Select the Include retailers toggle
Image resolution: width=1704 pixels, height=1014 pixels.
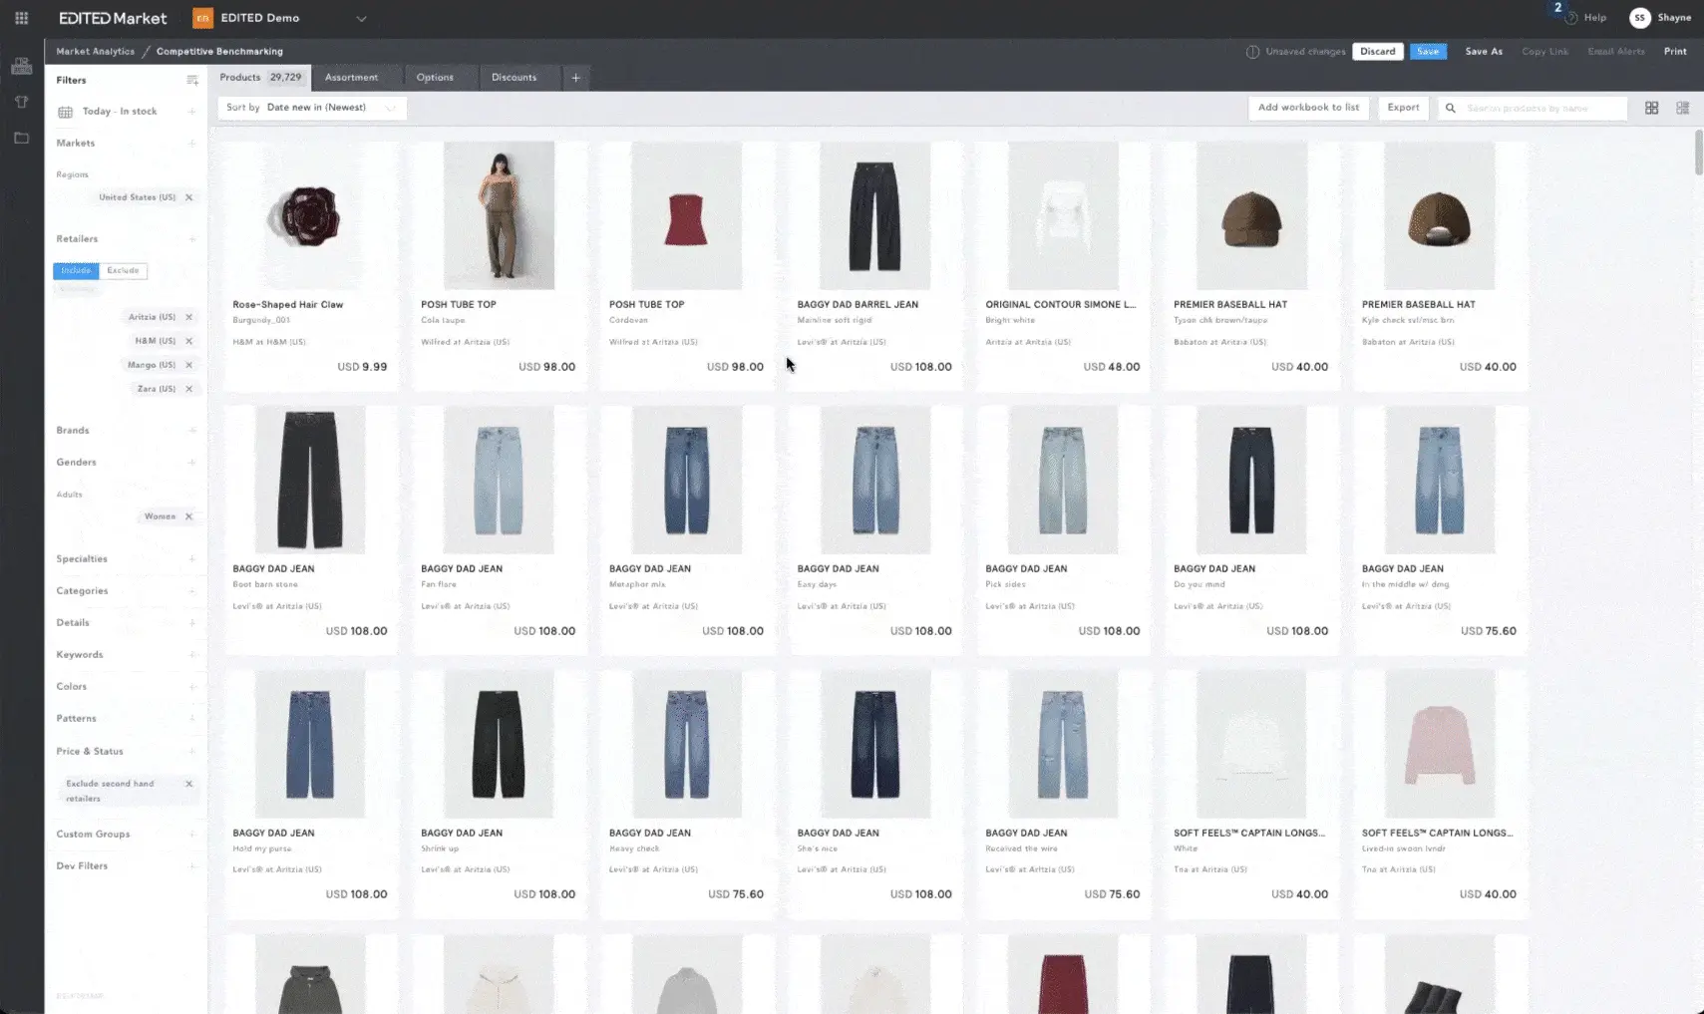(76, 270)
